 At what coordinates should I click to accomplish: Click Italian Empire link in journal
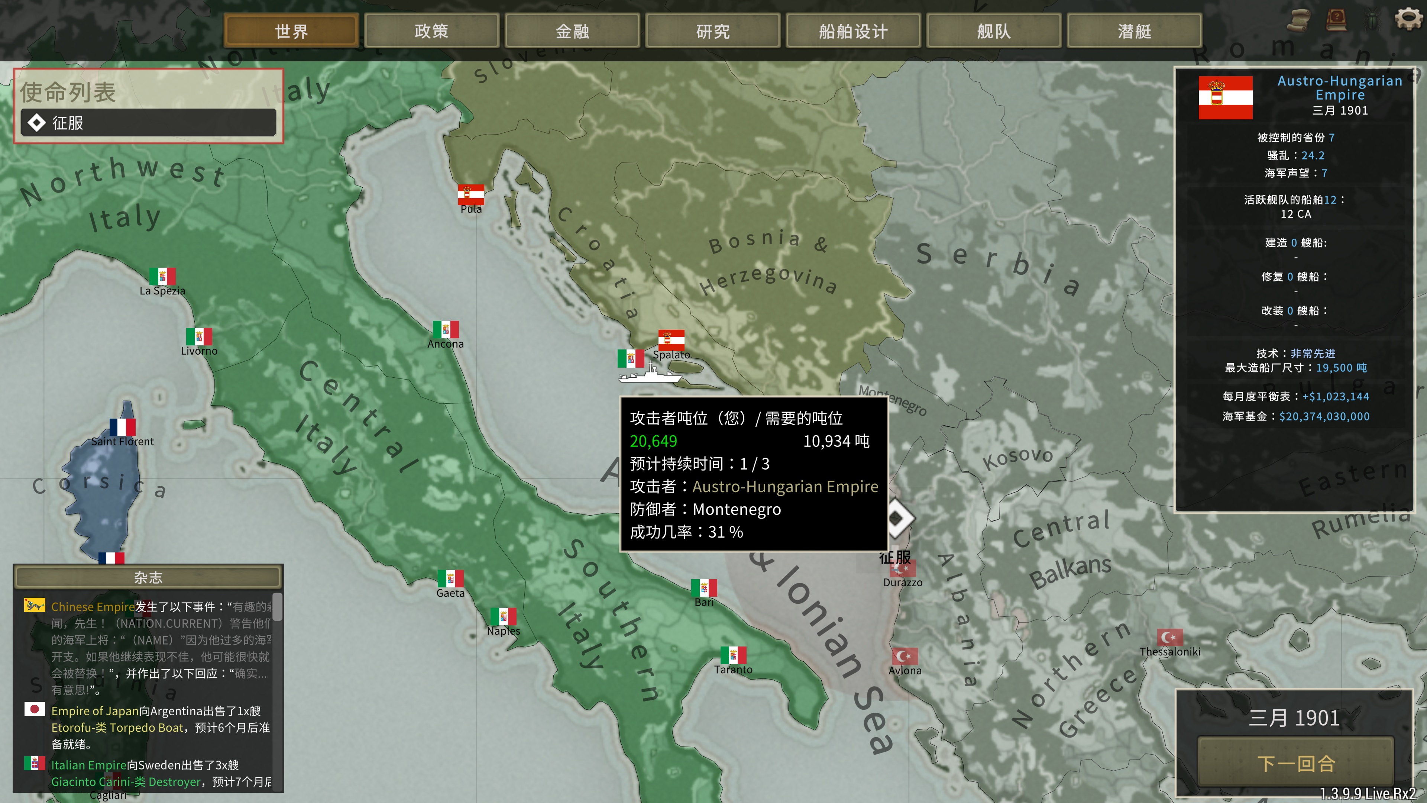coord(89,765)
